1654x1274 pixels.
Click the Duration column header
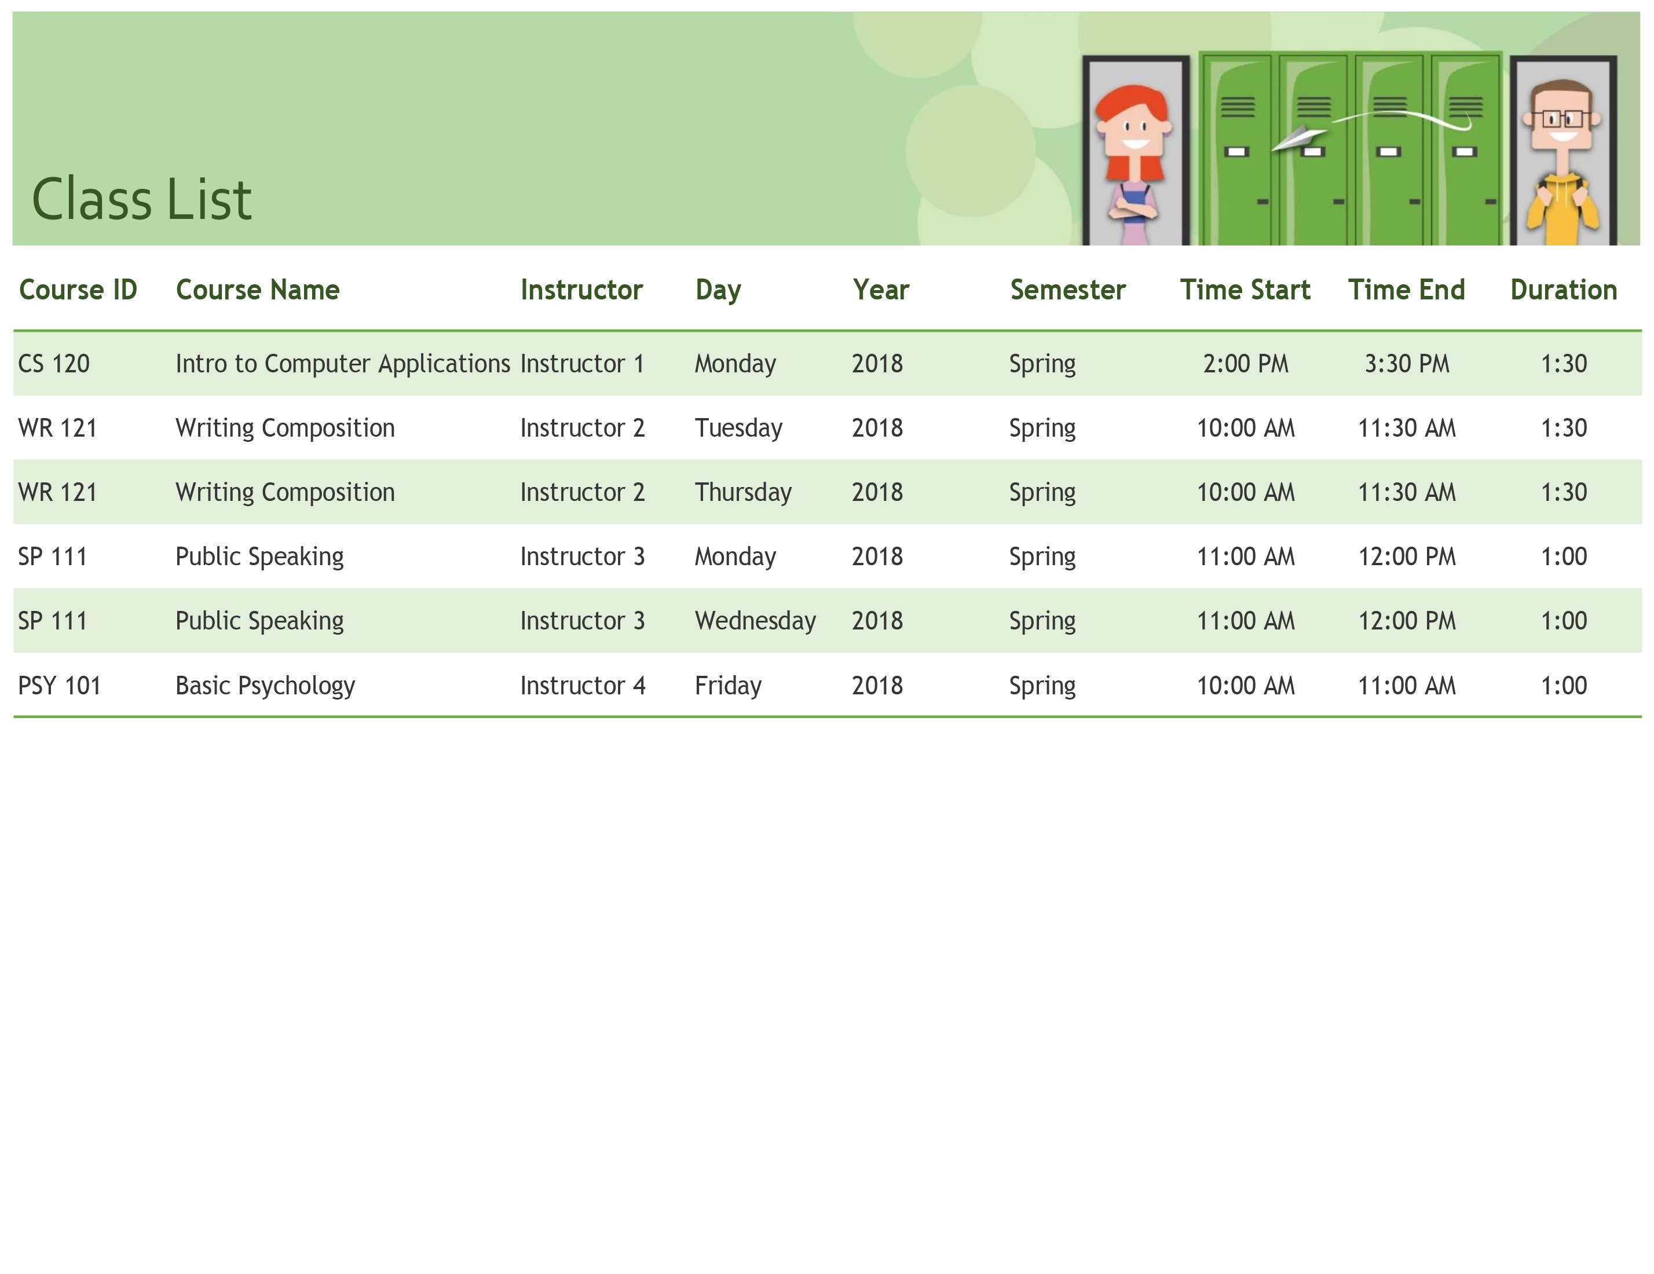(x=1563, y=290)
